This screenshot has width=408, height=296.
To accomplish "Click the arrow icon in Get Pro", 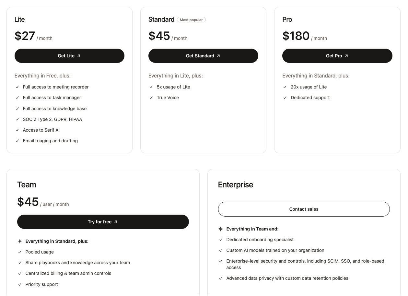I will 346,56.
